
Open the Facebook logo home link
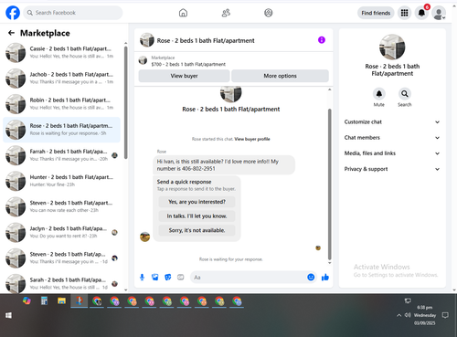point(13,13)
